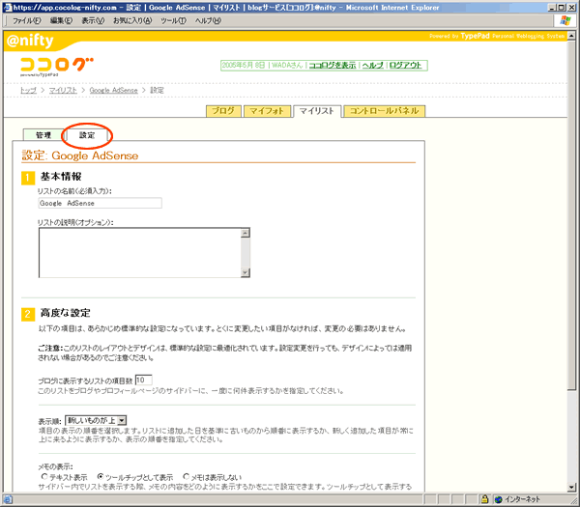Click the ココログを表示 link

331,65
